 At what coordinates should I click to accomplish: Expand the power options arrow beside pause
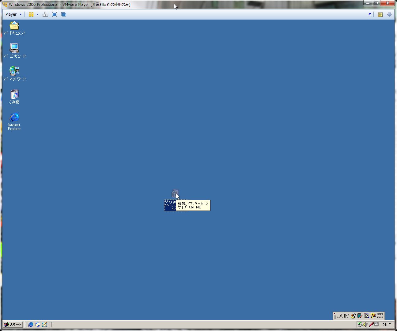tap(37, 14)
